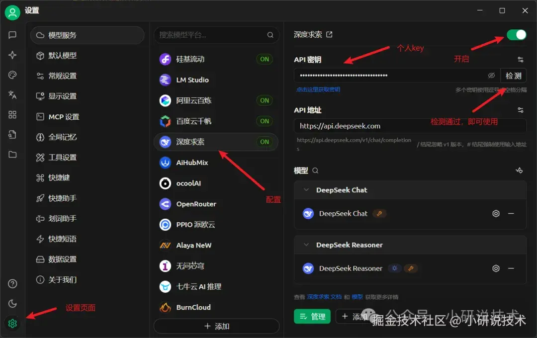Viewport: 537px width, 338px height.
Task: Open the mini apps grid sidebar icon
Action: tap(12, 115)
